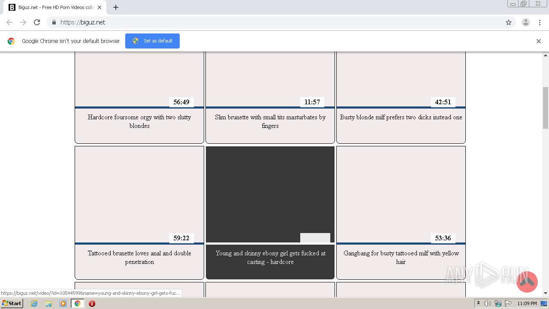Open a new tab with the plus button
This screenshot has height=309, width=549.
116,7
